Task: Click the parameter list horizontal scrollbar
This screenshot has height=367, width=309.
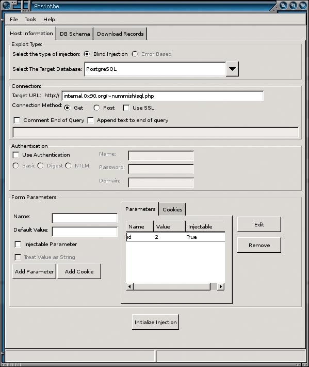Action: [175, 286]
